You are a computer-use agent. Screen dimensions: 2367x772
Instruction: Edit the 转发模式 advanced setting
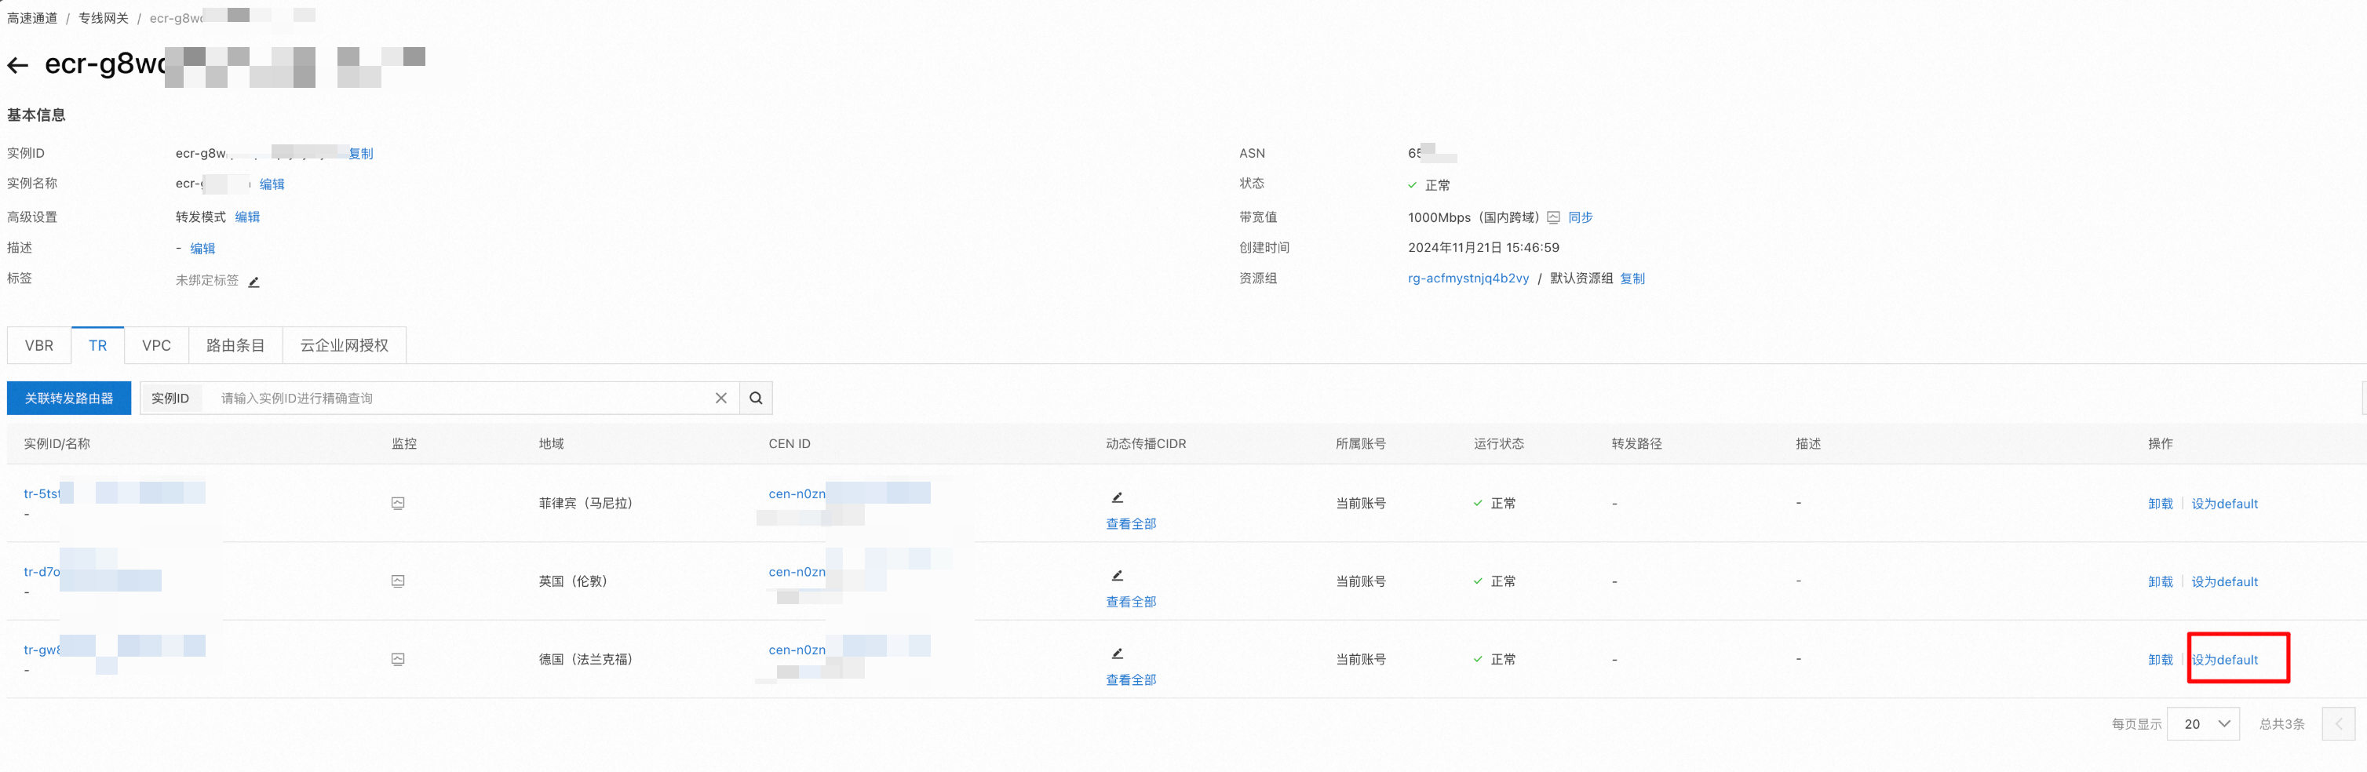click(247, 217)
